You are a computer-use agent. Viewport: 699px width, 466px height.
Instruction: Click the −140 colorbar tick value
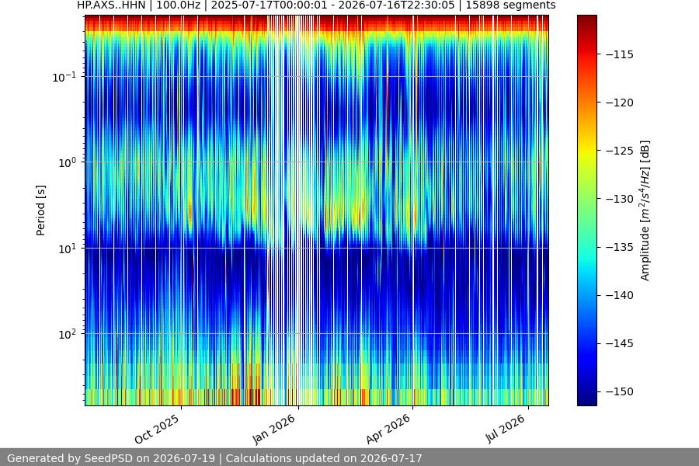click(x=620, y=295)
